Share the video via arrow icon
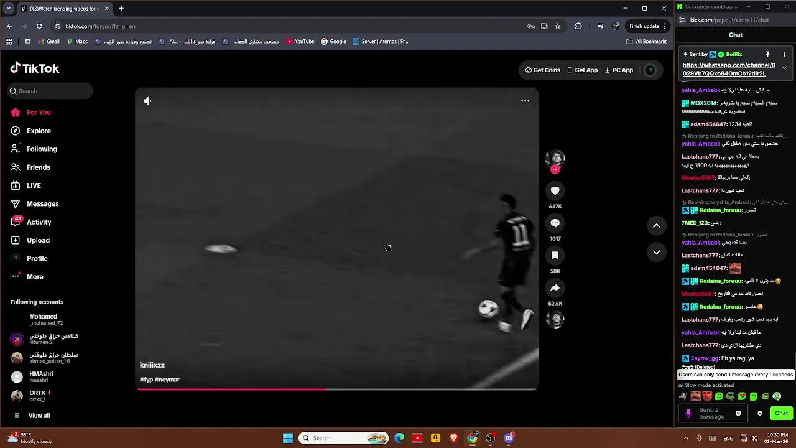796x448 pixels. pos(555,287)
